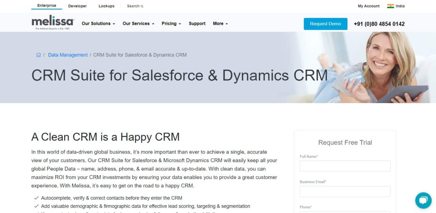Switch to the Developer tab
436x213 pixels.
coord(77,6)
